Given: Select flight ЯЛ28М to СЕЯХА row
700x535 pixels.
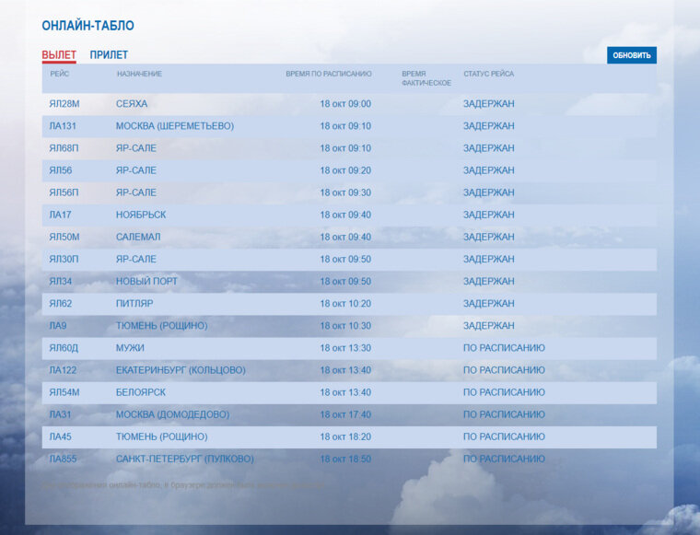Looking at the screenshot, I should [349, 104].
